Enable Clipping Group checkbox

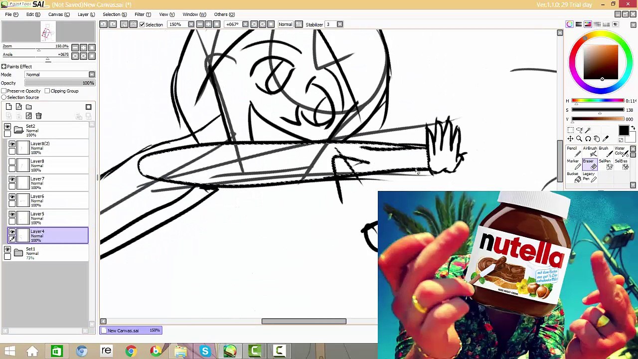click(x=47, y=91)
